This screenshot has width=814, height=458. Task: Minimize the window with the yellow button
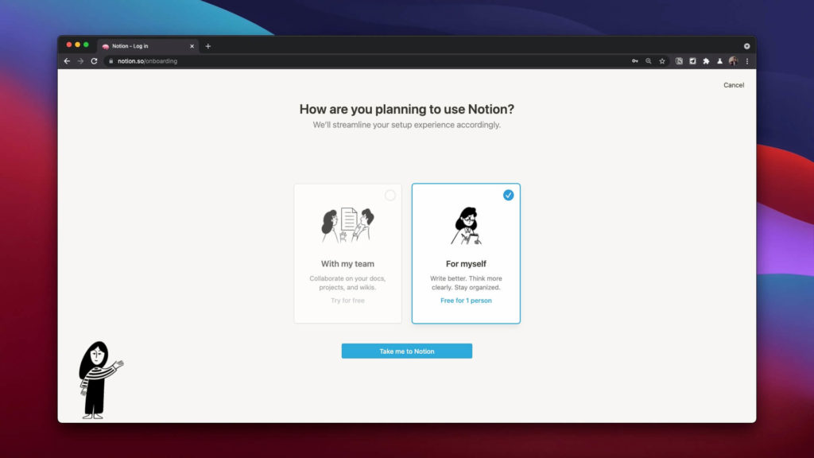77,45
